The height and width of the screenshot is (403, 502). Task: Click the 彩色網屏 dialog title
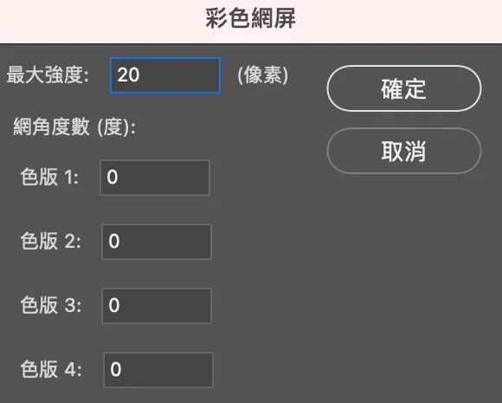251,18
